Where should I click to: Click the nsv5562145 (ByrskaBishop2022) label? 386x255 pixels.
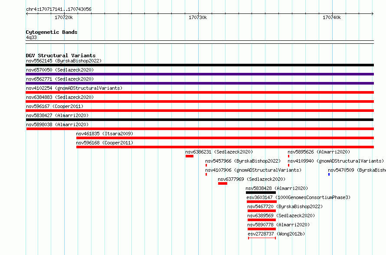[64, 61]
